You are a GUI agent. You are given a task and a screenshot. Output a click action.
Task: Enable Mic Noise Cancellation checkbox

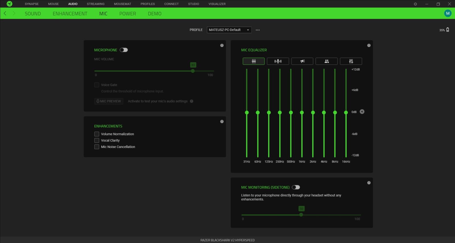pyautogui.click(x=97, y=147)
